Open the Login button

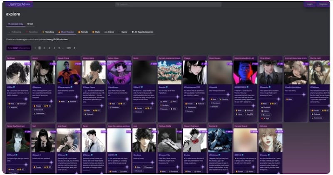pos(310,4)
